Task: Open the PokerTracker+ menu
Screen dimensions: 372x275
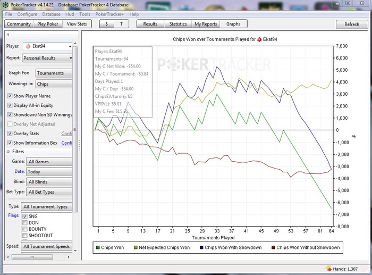Action: point(109,14)
